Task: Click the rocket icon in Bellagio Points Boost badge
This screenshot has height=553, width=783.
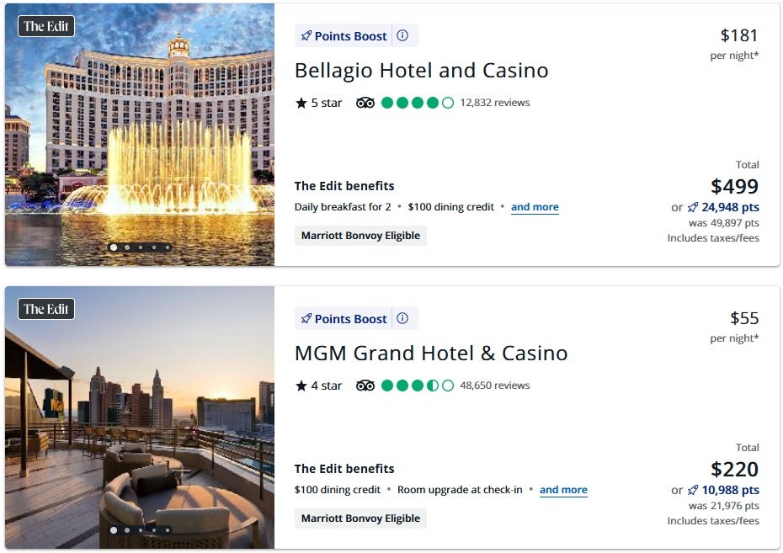Action: click(306, 36)
